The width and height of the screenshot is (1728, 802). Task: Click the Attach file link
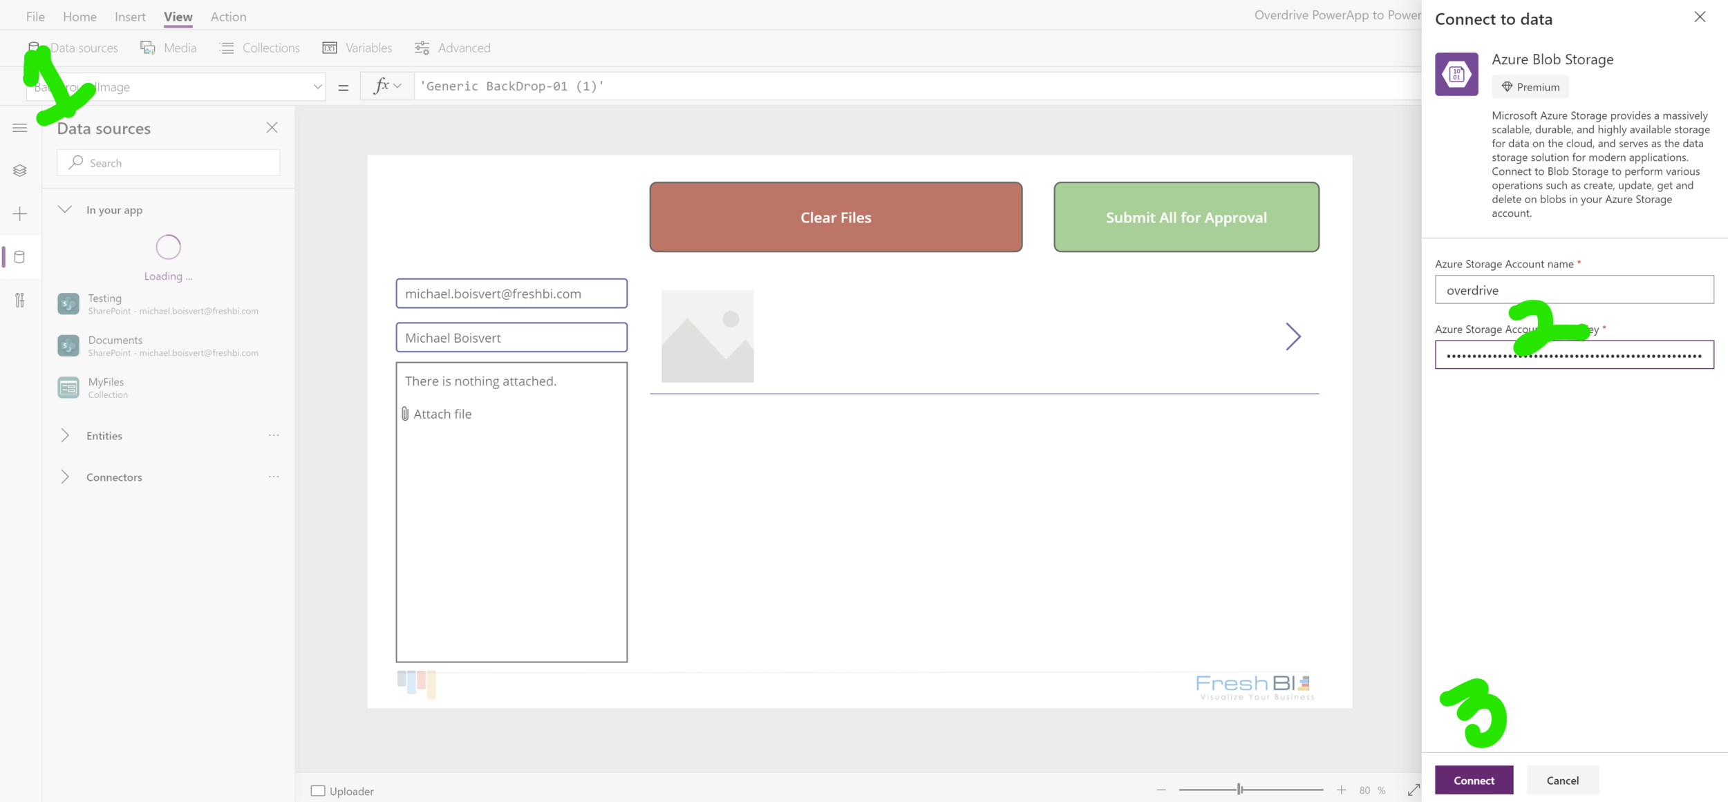(442, 414)
